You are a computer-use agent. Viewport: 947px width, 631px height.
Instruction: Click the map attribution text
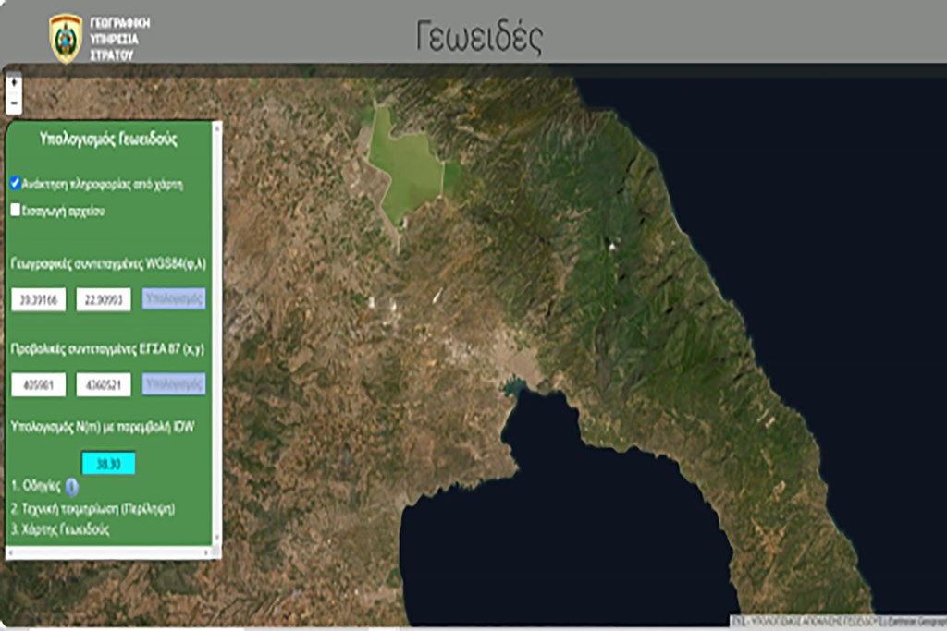click(x=836, y=620)
